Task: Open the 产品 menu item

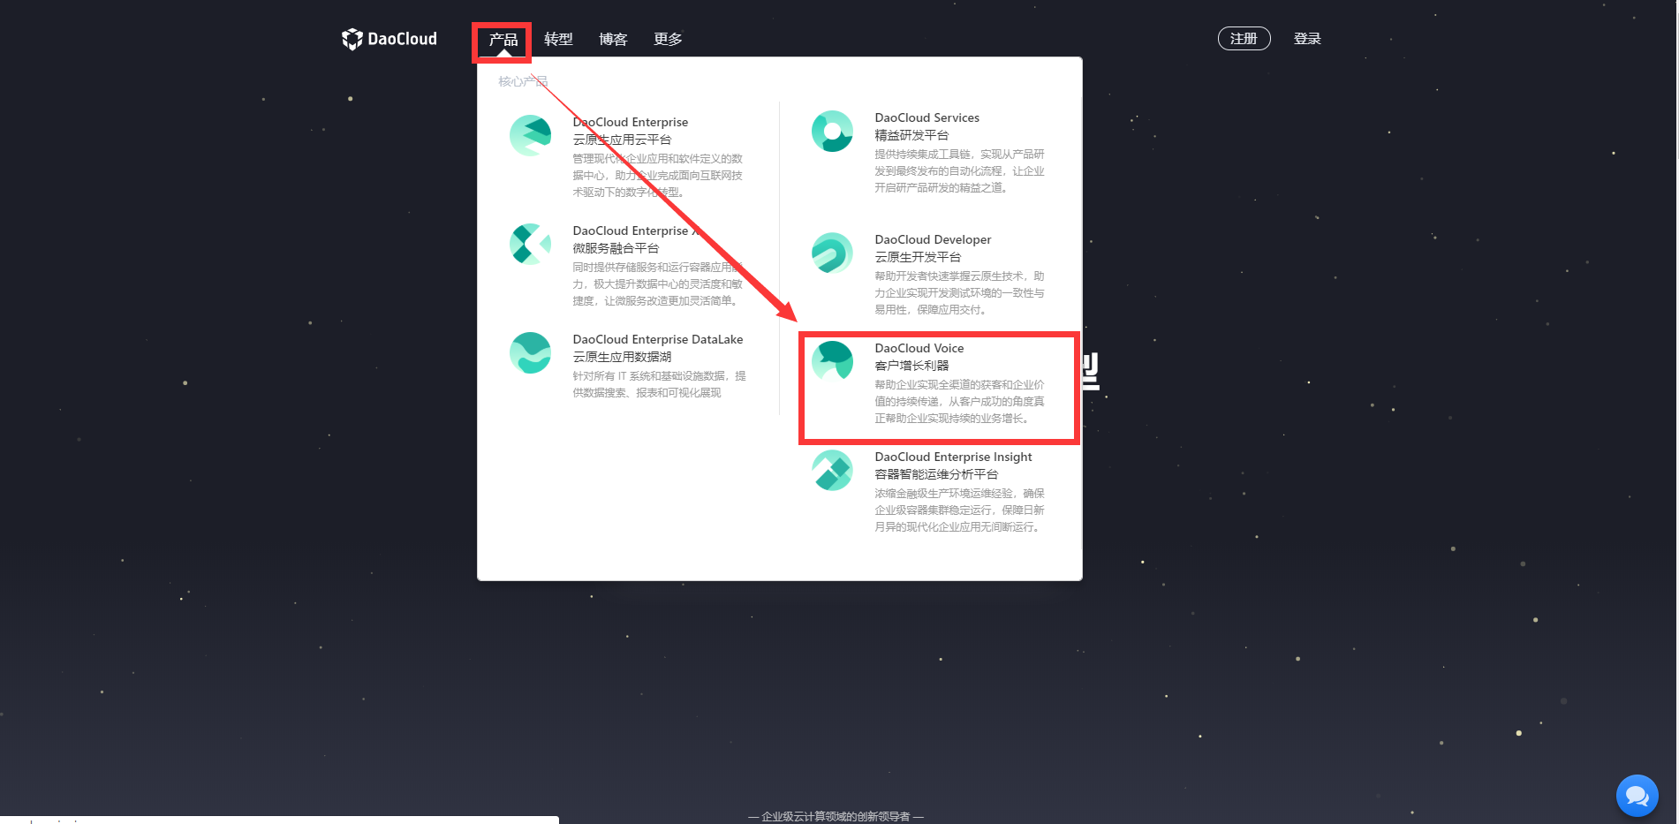Action: (503, 40)
